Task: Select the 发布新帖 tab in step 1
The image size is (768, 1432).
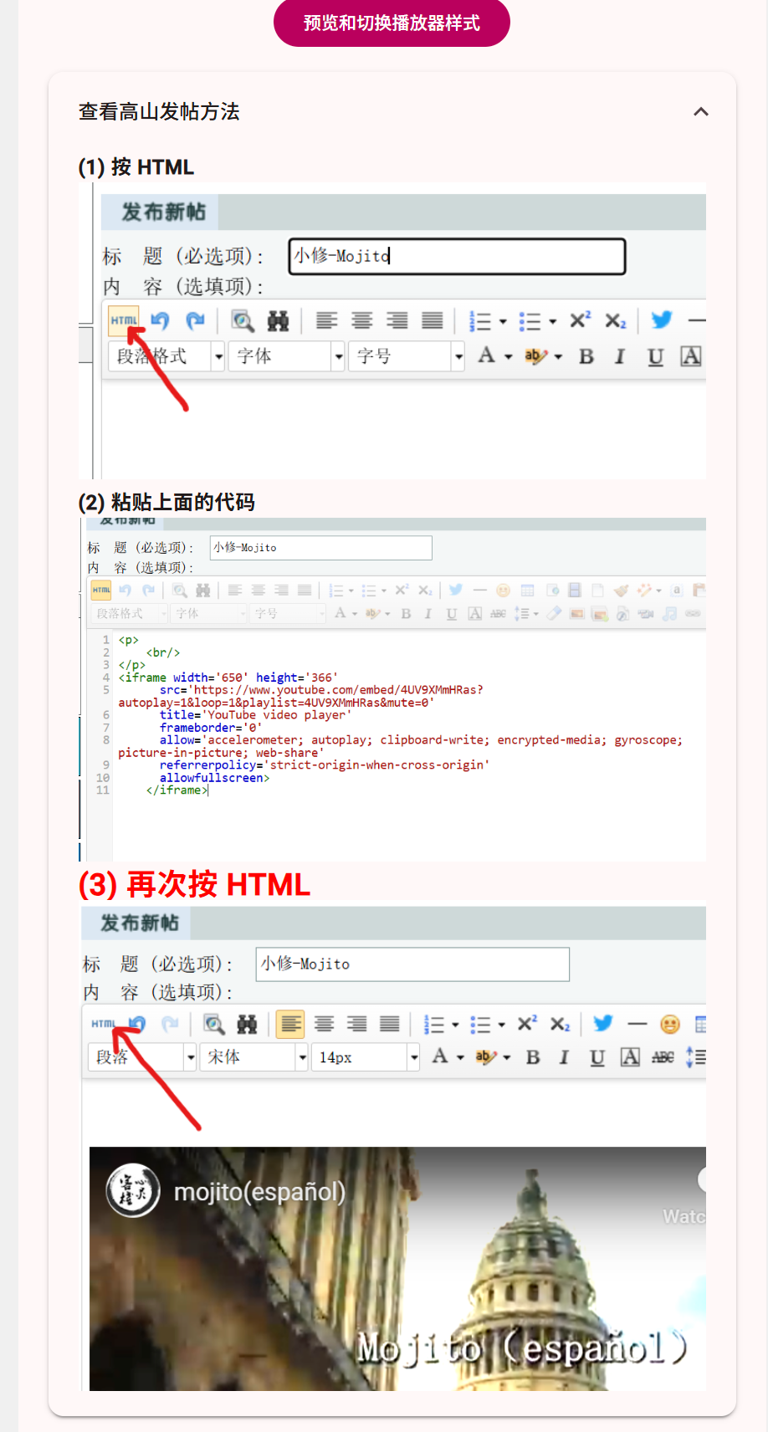Action: pos(163,212)
